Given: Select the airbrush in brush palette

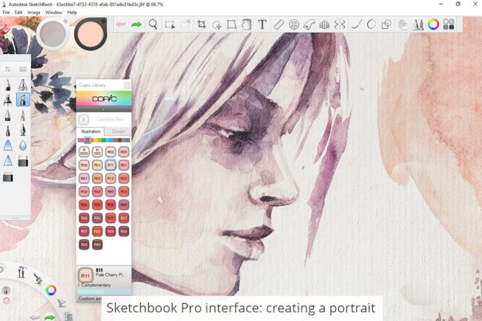Looking at the screenshot, I should click(23, 85).
